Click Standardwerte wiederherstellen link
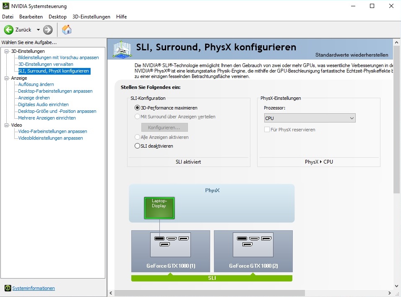401x297 pixels. coord(352,55)
